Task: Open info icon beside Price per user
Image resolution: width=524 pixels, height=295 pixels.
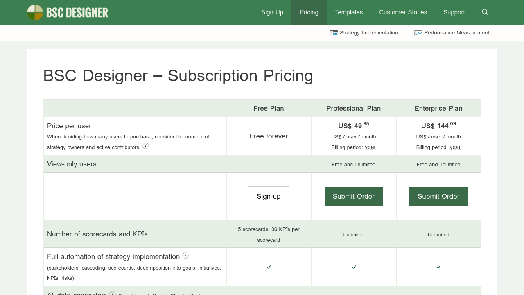Action: coord(146,146)
